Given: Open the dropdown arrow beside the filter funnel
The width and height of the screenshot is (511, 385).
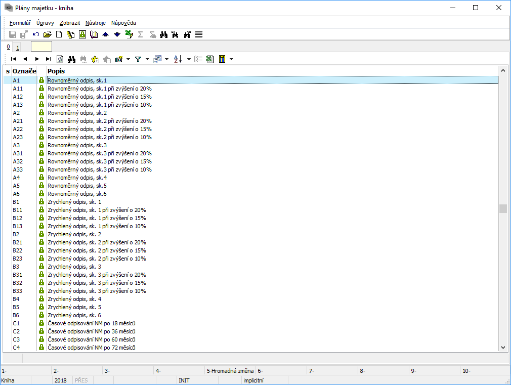Looking at the screenshot, I should (x=147, y=59).
